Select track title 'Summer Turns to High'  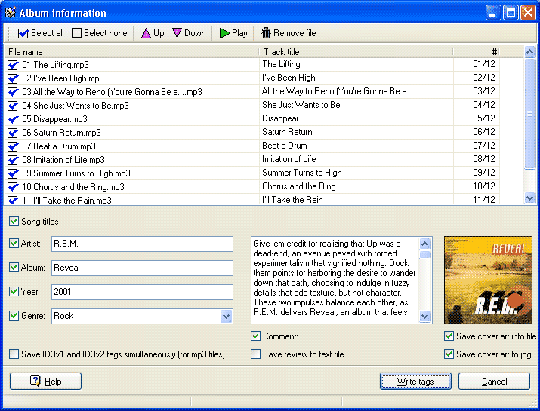302,173
